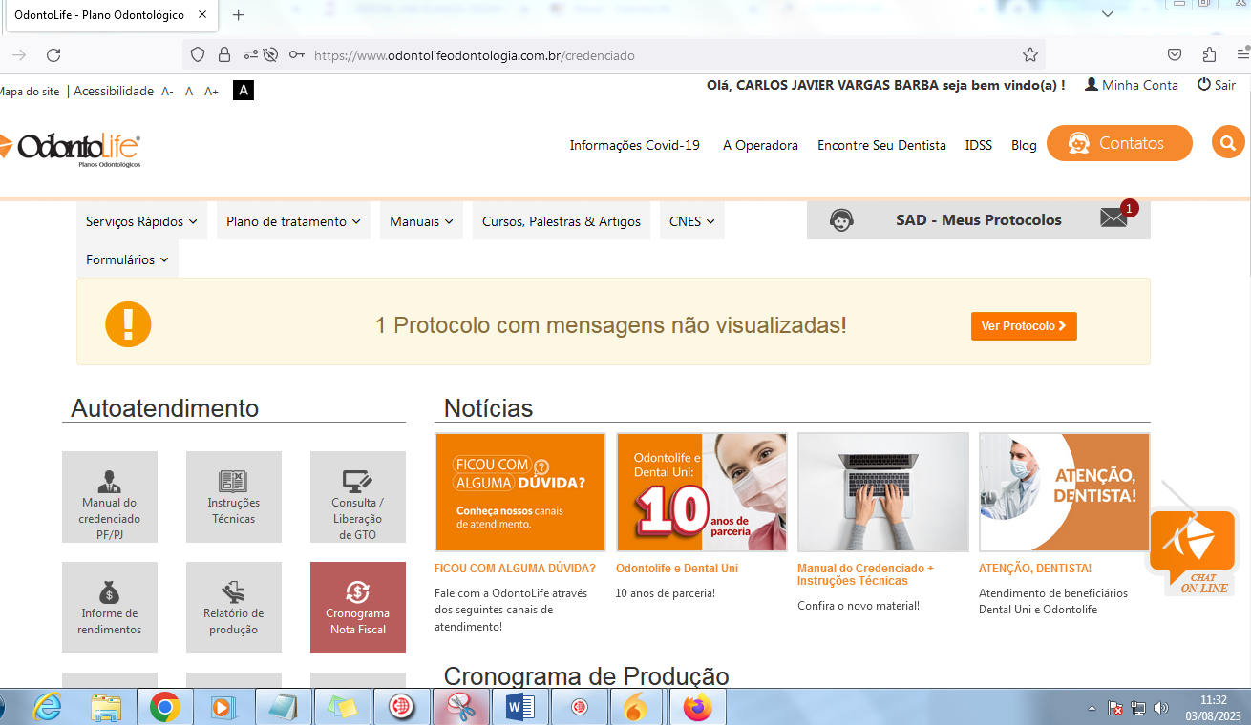1251x725 pixels.
Task: Expand the Serviços Rápidos dropdown
Action: coord(141,221)
